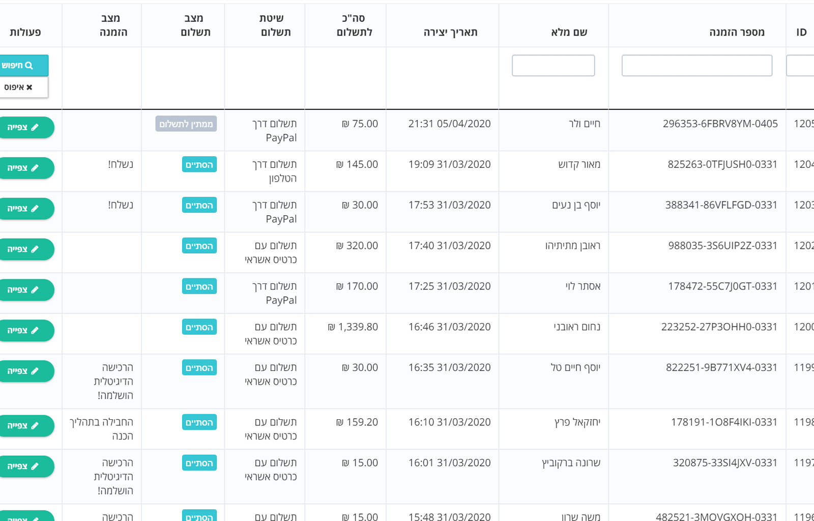Viewport: 814px width, 521px height.
Task: Click the שיטת תשלום column header
Action: [x=276, y=25]
